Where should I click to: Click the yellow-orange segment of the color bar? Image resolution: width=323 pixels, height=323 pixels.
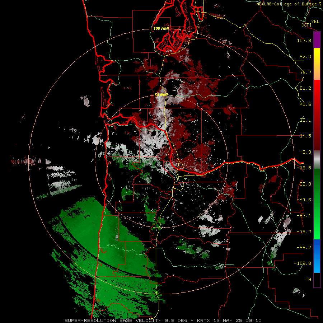(x=317, y=64)
